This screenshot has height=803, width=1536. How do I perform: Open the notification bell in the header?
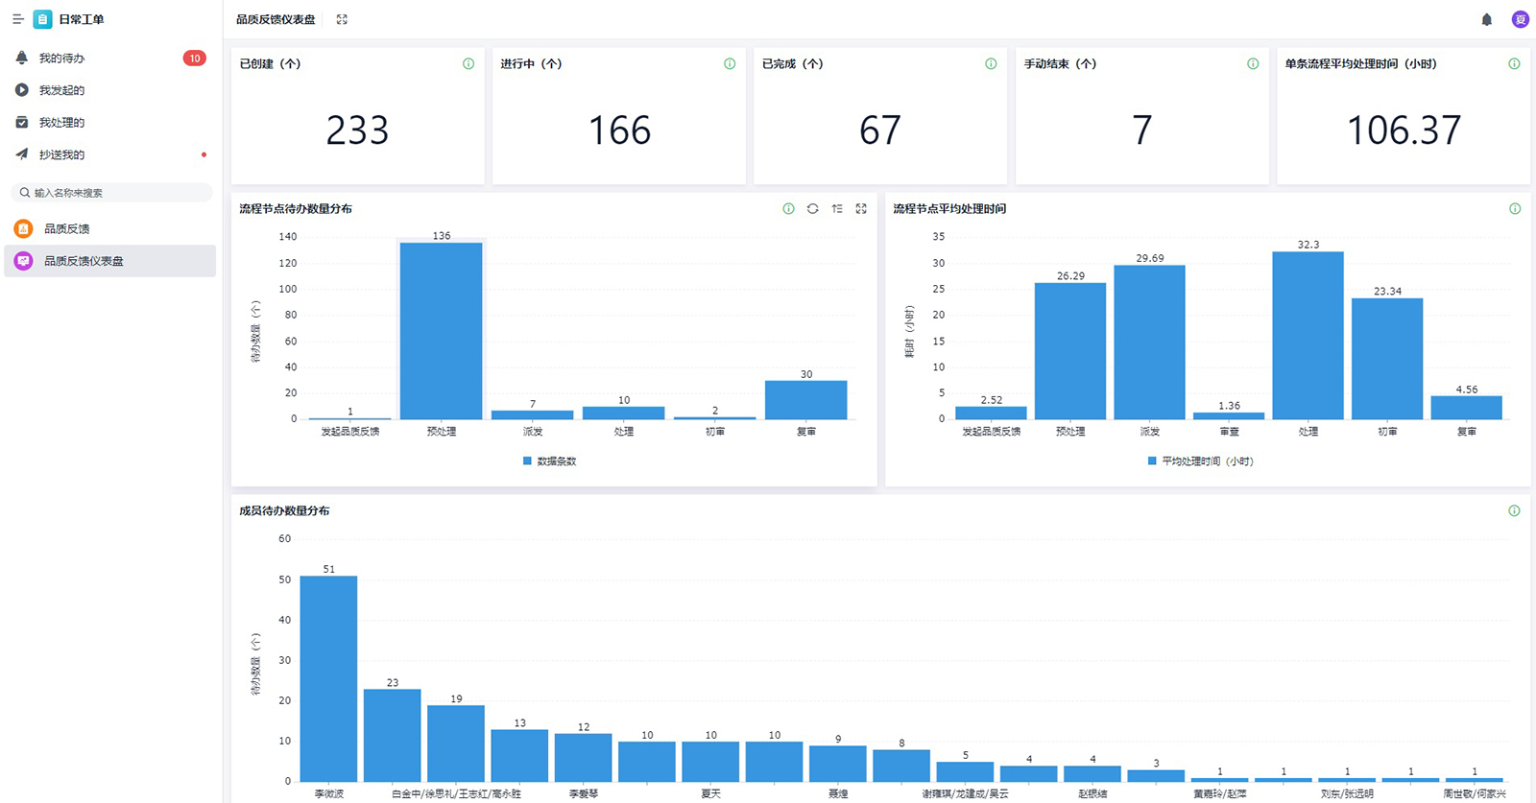point(1486,19)
